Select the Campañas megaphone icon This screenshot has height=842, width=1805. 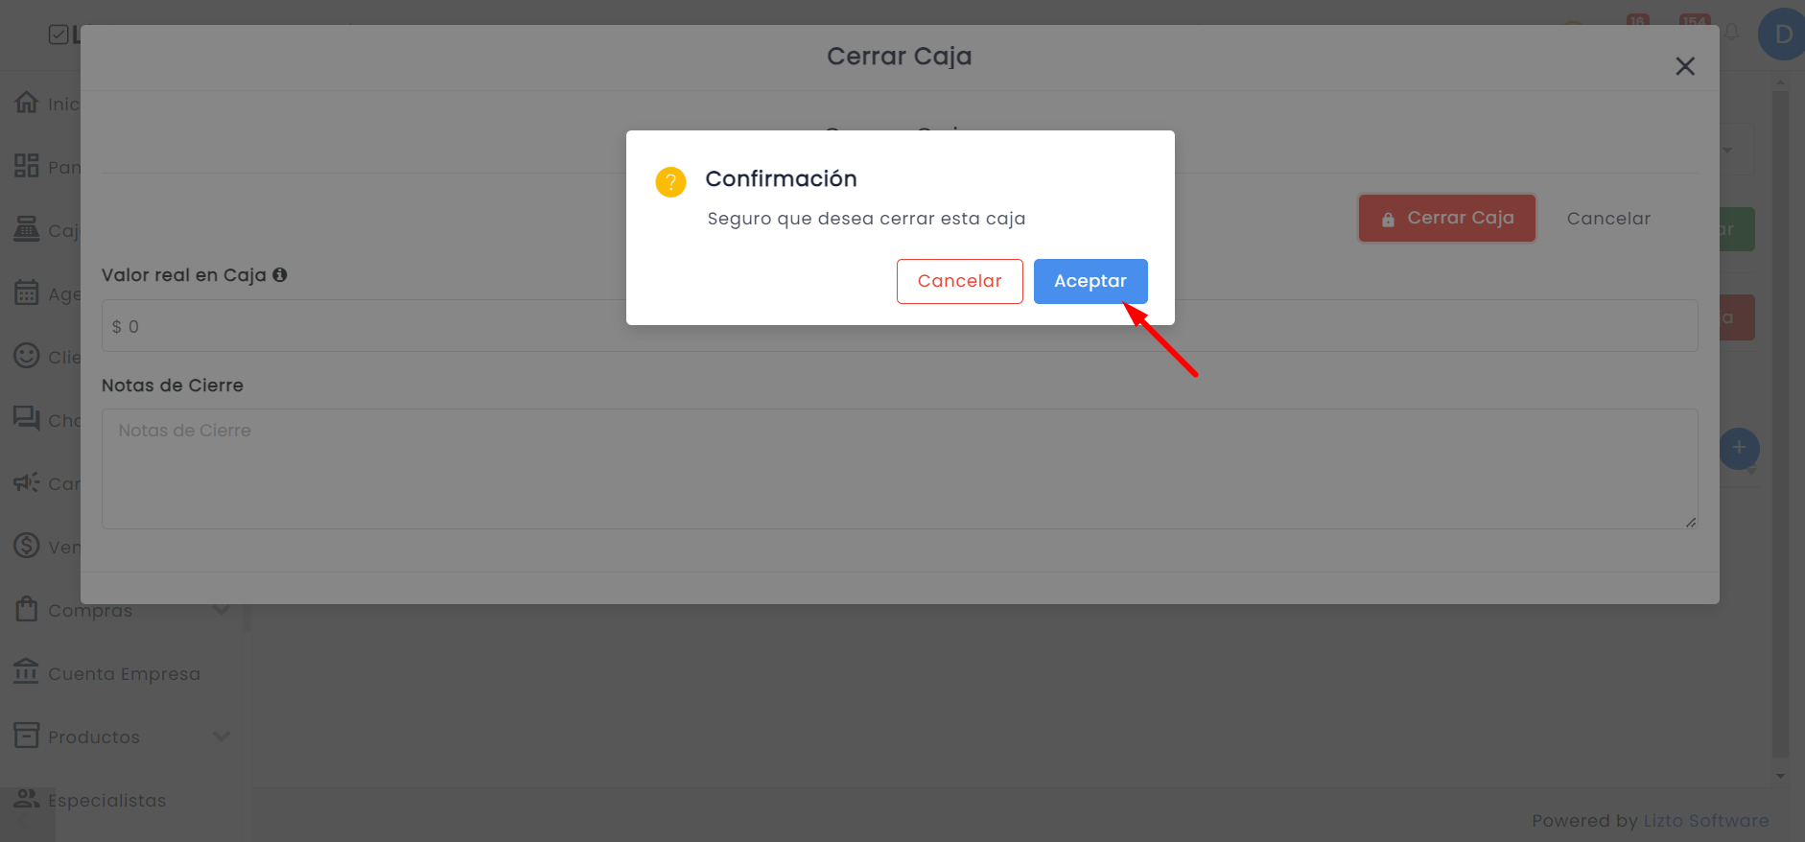click(27, 481)
